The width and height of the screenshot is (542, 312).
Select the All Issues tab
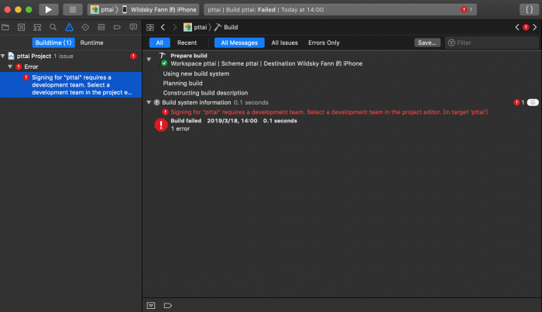[284, 43]
